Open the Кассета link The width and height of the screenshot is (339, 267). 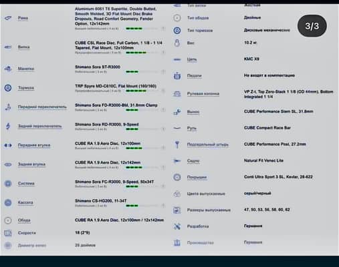(25, 203)
